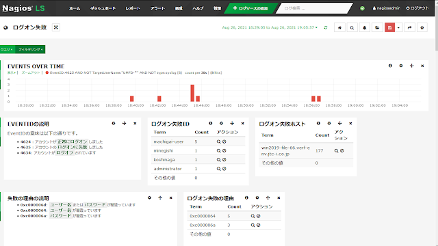Remove the ログオン失敗ホスト panel
This screenshot has width=438, height=246.
click(x=350, y=123)
